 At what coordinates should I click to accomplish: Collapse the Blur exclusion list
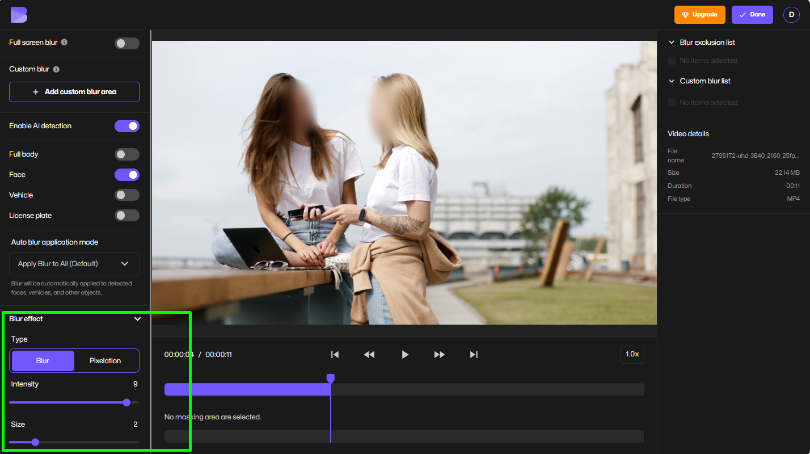click(x=671, y=42)
